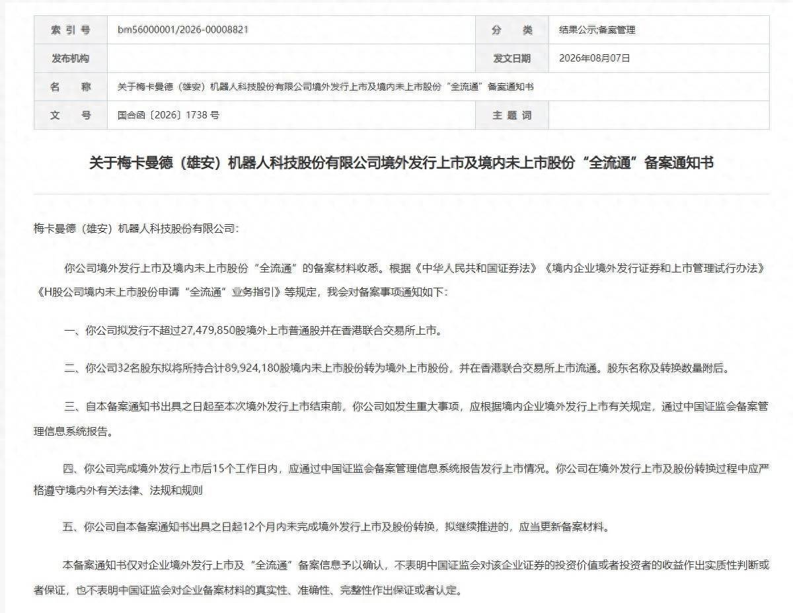Click the line 格遵守境内外有关法律、法规和规则
Image resolution: width=793 pixels, height=613 pixels.
pyautogui.click(x=118, y=491)
